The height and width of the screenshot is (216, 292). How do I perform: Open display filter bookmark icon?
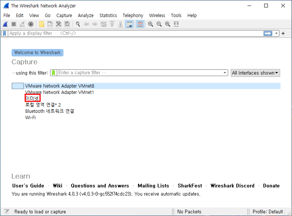tap(5, 33)
